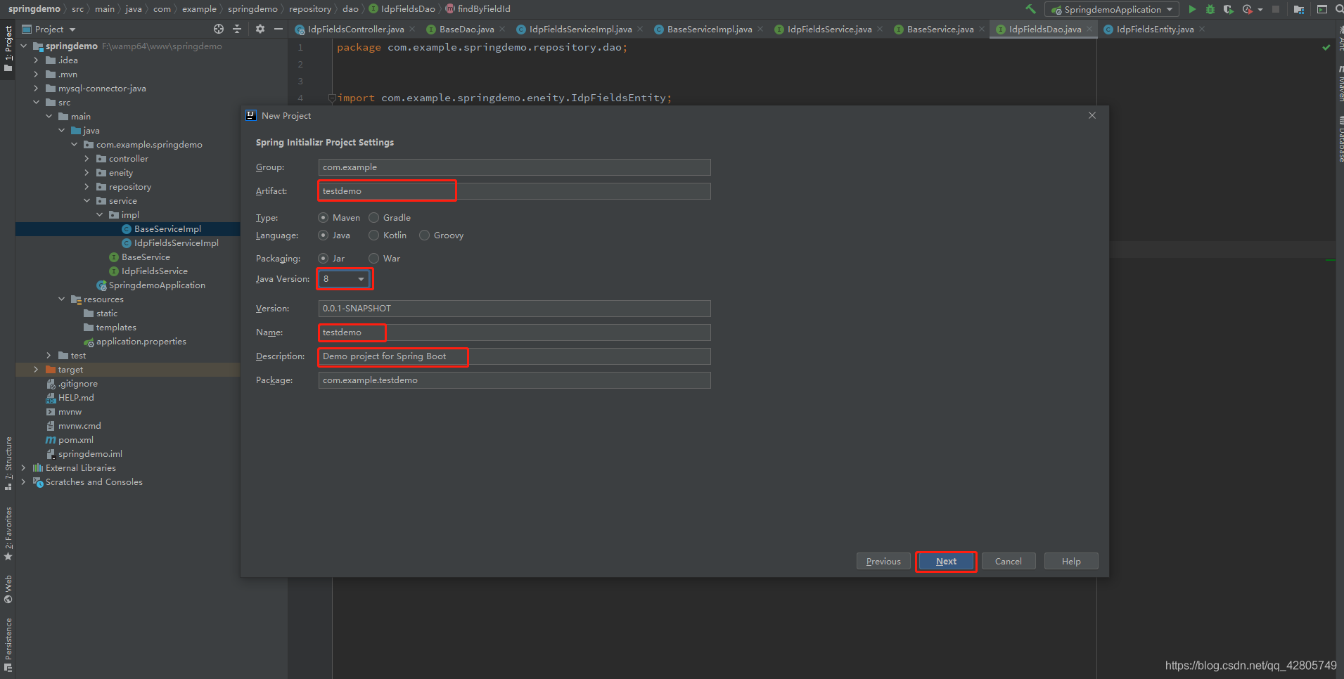Click the Select Opened File target icon

tap(219, 29)
